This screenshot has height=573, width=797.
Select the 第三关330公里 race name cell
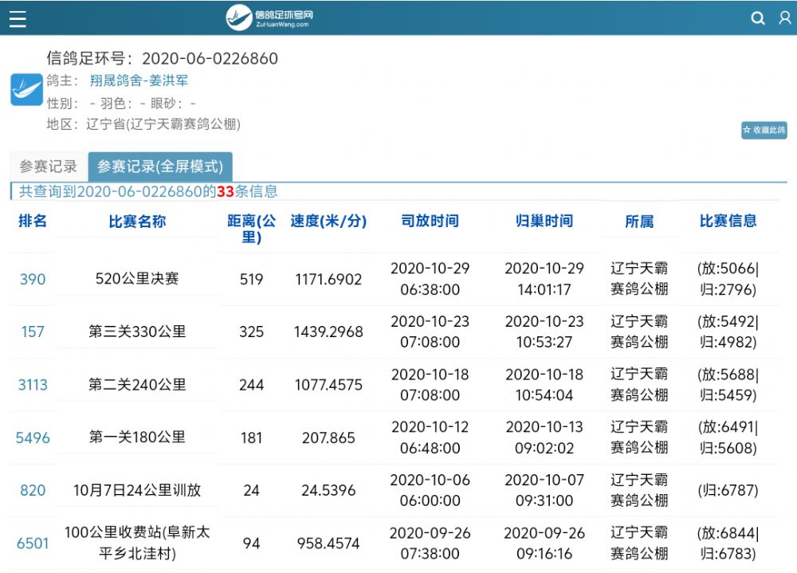click(x=137, y=332)
